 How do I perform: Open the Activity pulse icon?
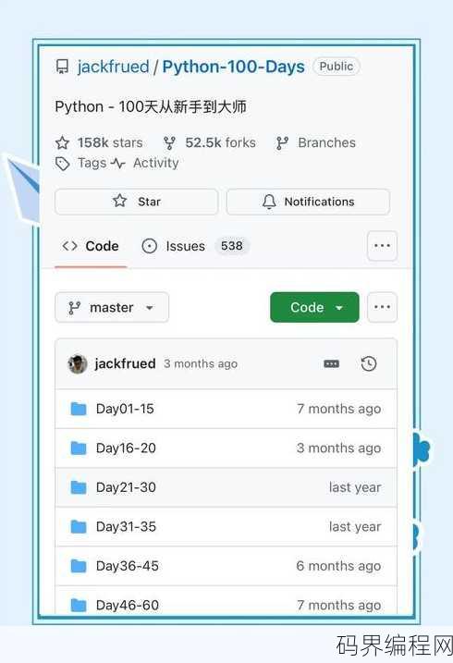coord(118,164)
